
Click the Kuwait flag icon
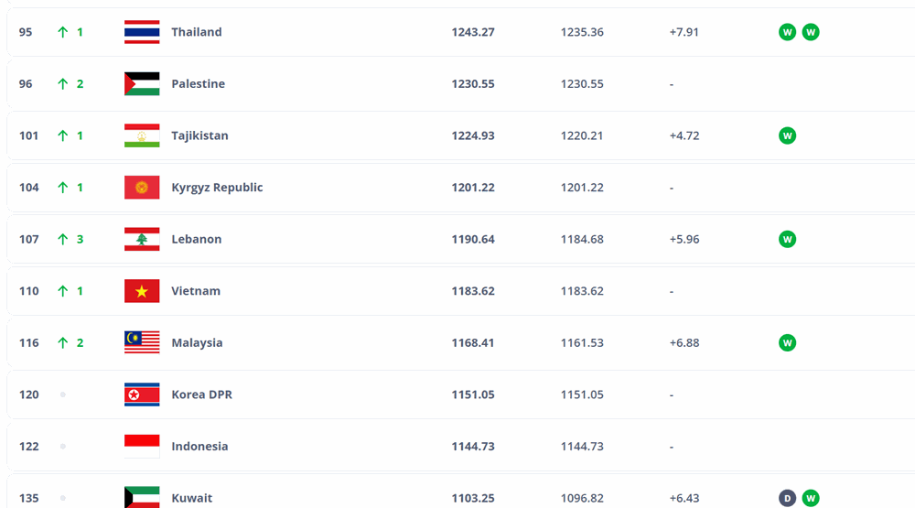142,497
